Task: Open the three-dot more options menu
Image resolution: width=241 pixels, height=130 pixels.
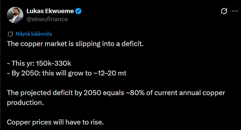Action: (235, 11)
